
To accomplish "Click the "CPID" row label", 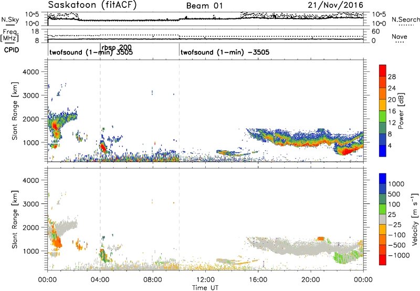I will [x=12, y=50].
